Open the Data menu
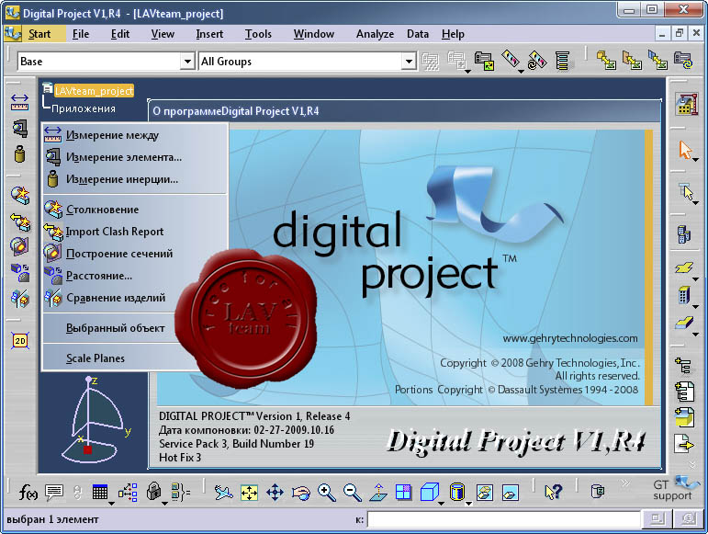Screen dimensions: 708x534 (418, 34)
